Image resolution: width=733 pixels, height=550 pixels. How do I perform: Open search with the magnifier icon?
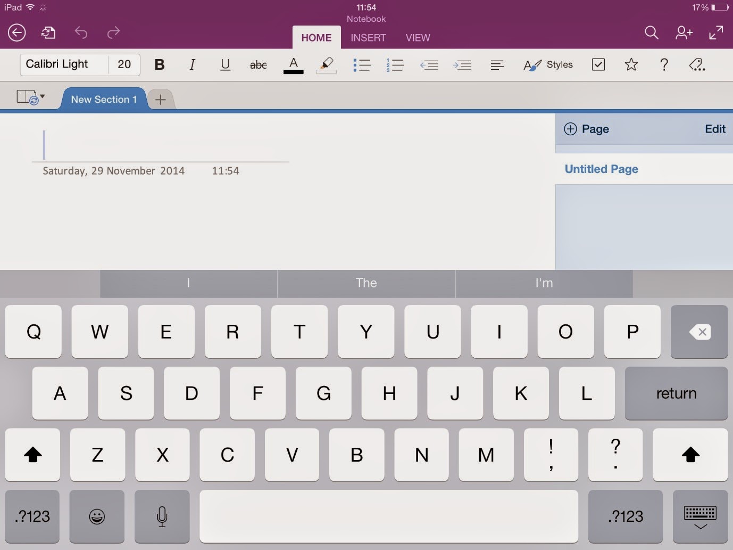tap(652, 33)
